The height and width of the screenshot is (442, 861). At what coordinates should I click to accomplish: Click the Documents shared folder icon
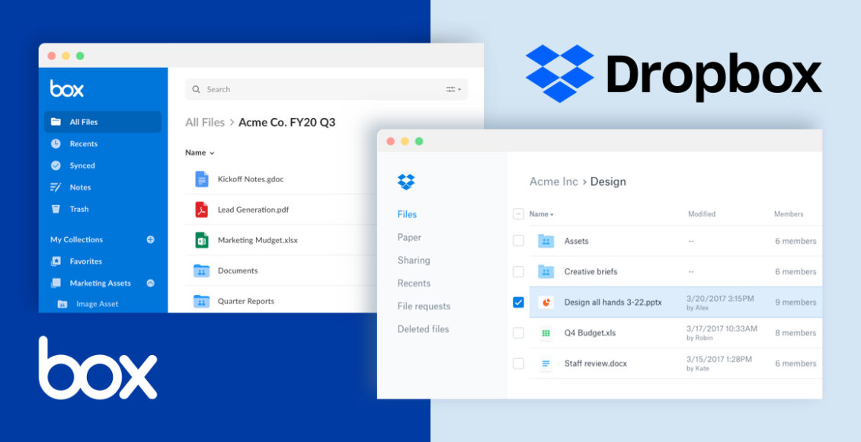[201, 271]
